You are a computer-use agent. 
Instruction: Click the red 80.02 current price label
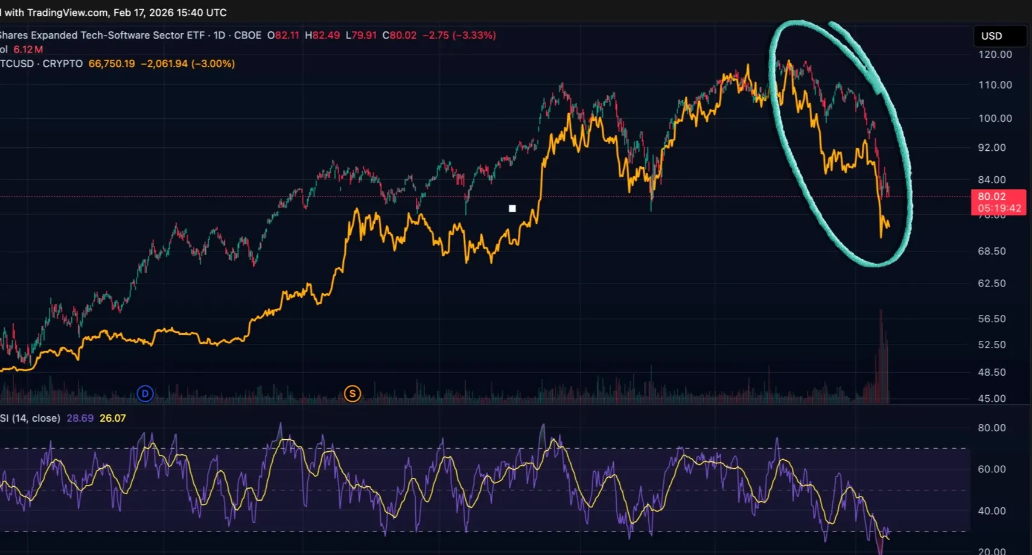tap(998, 202)
